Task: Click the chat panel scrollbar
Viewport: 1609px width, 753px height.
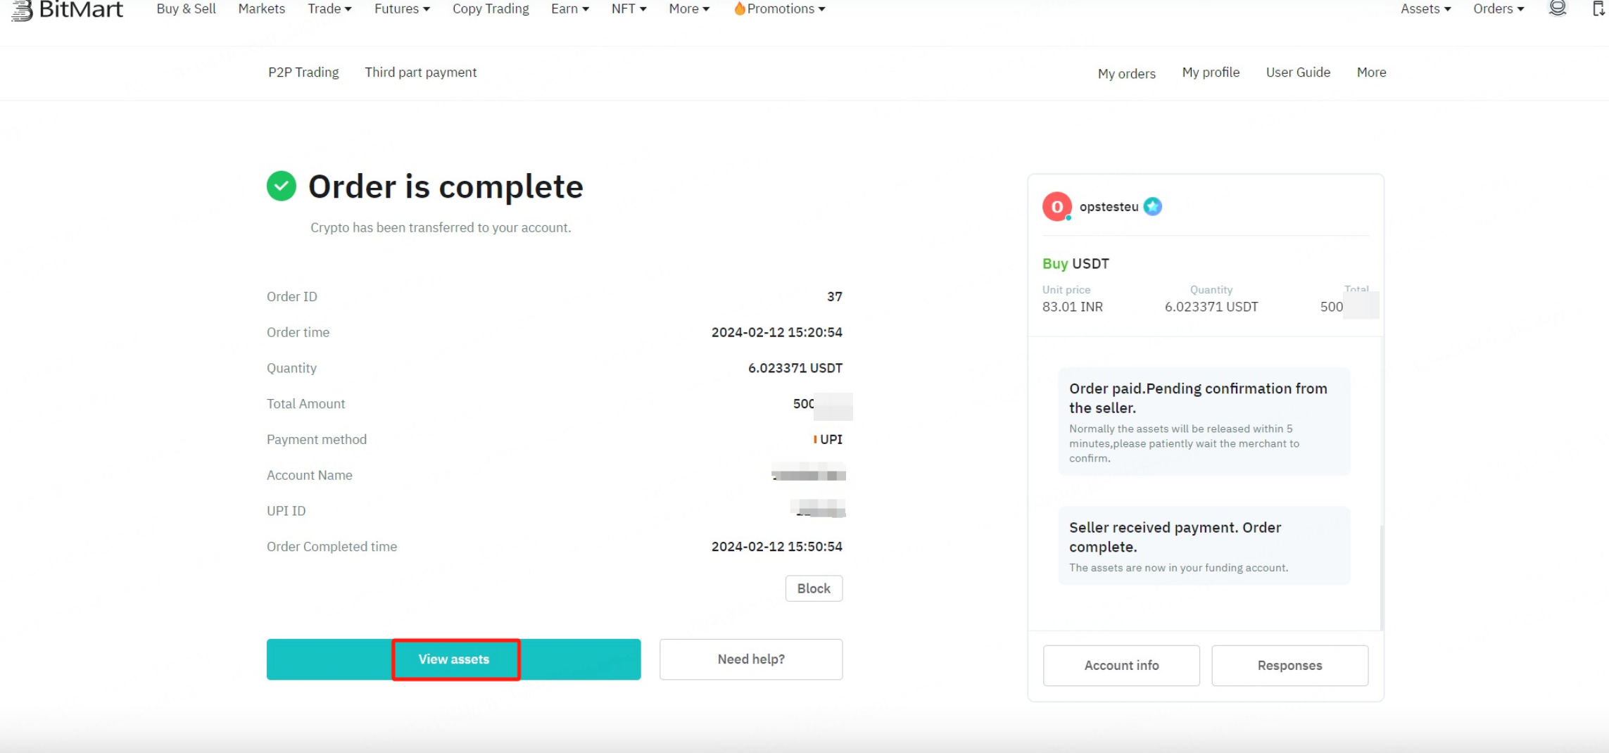Action: click(1382, 577)
